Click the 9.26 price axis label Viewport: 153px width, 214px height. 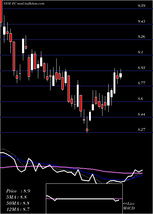click(141, 37)
